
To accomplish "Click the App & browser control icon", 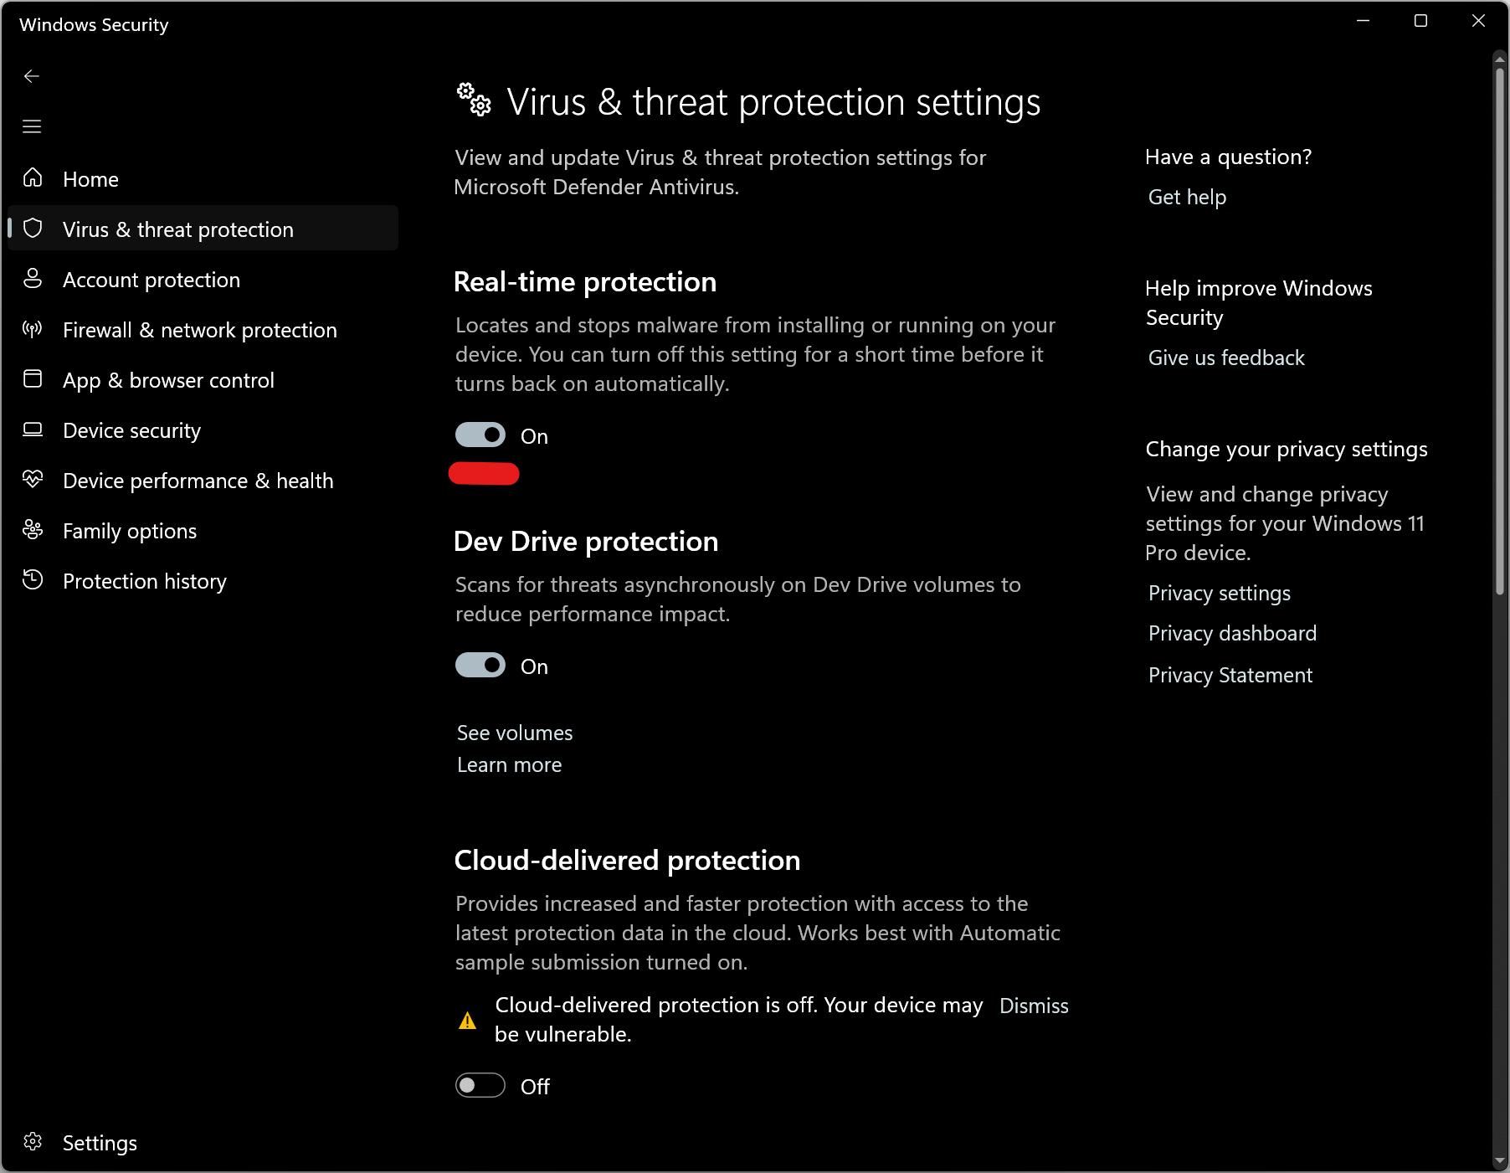I will click(x=33, y=379).
